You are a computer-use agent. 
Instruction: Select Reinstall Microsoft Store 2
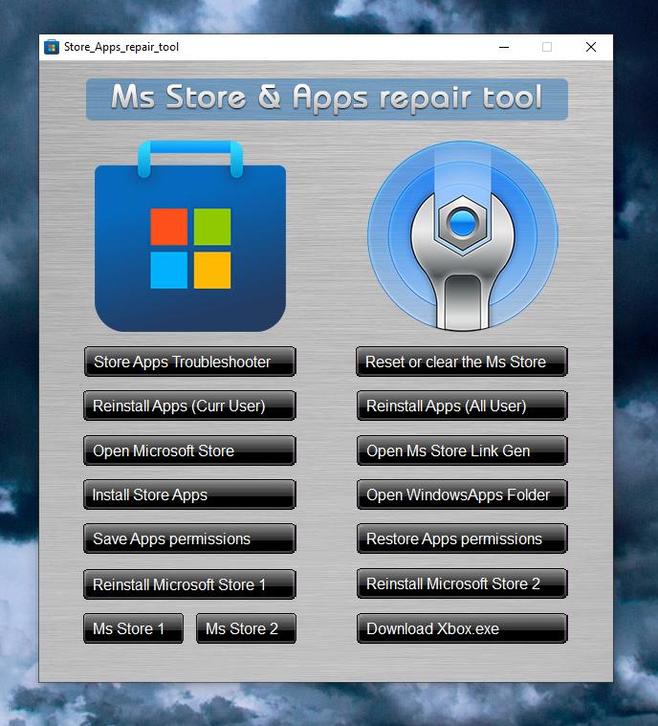tap(462, 583)
